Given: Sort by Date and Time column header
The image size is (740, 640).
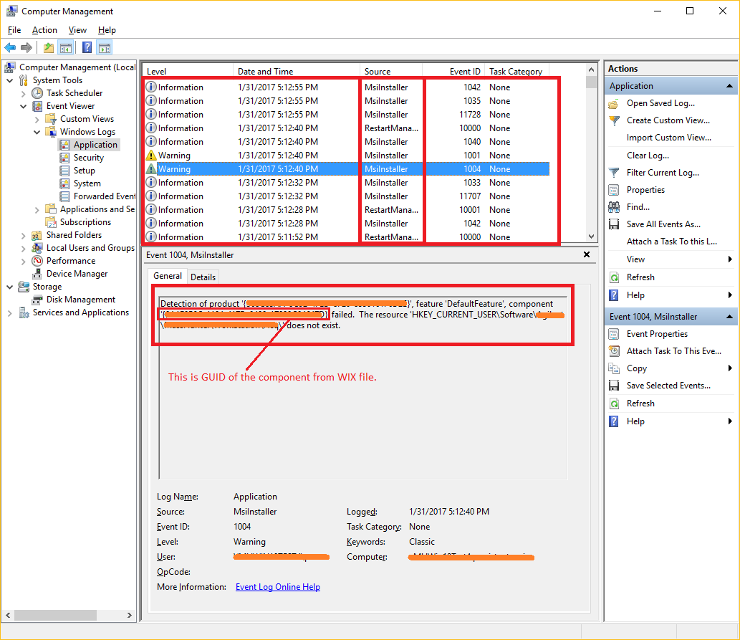Looking at the screenshot, I should pos(297,72).
